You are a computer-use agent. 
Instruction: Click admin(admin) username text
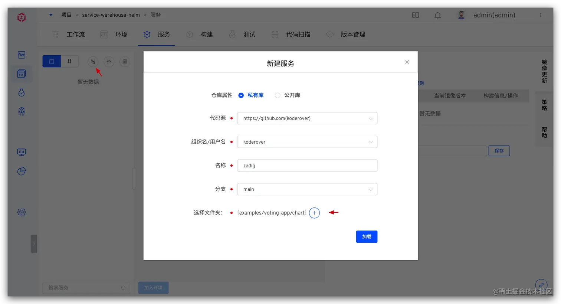(494, 15)
